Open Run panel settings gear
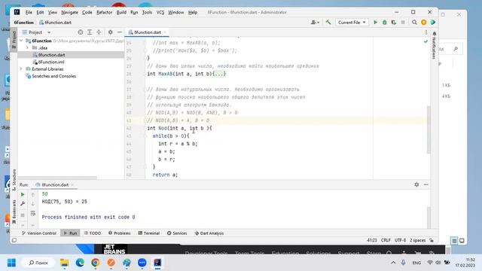 click(x=416, y=184)
